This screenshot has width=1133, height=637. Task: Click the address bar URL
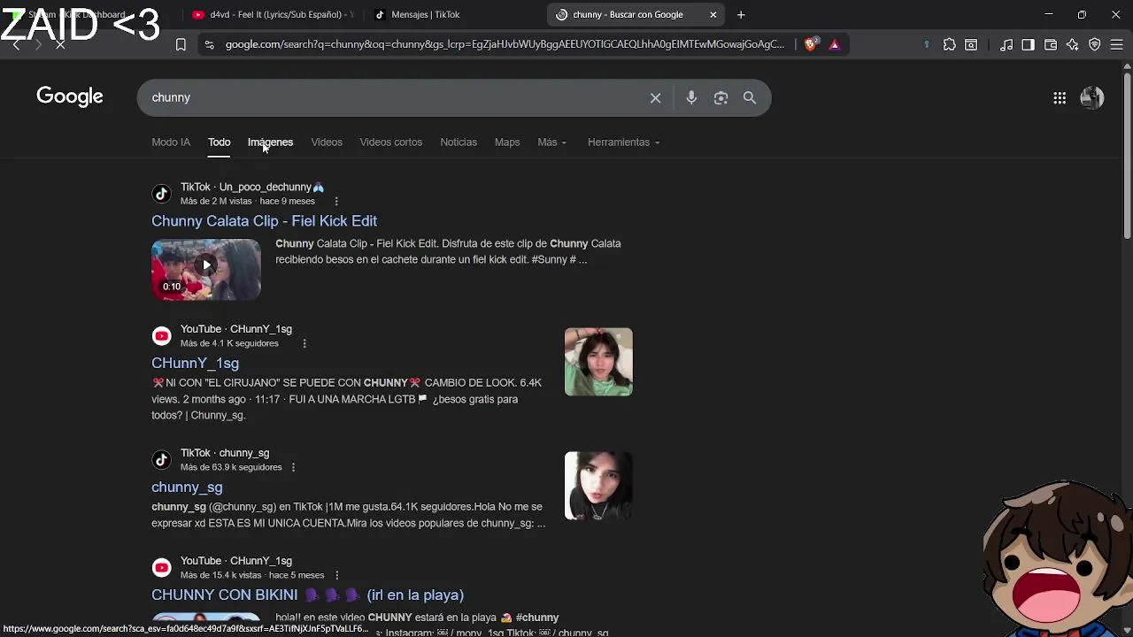[x=505, y=44]
